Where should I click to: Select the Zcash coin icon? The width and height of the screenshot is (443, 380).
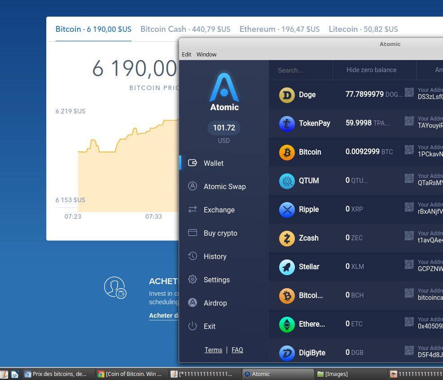pos(287,238)
